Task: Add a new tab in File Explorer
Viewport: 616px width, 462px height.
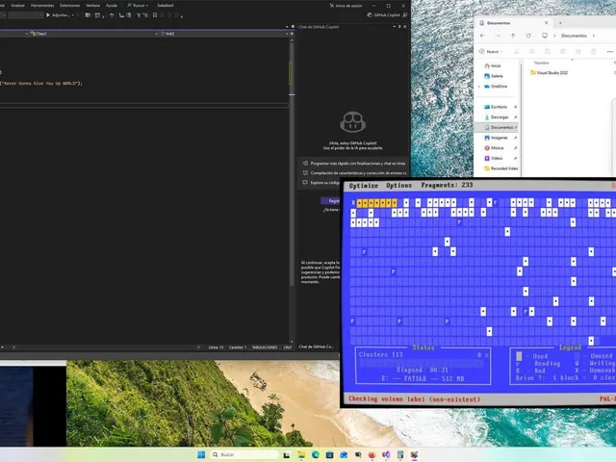Action: click(x=560, y=23)
